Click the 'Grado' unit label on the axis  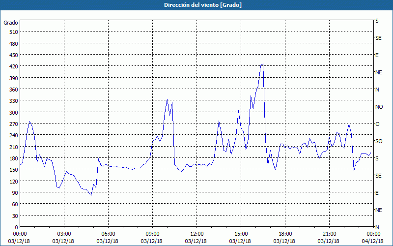11,23
